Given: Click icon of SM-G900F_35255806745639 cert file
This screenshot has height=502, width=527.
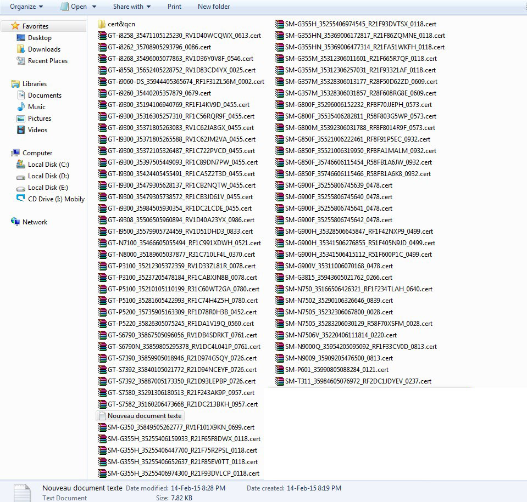Looking at the screenshot, I should (279, 185).
